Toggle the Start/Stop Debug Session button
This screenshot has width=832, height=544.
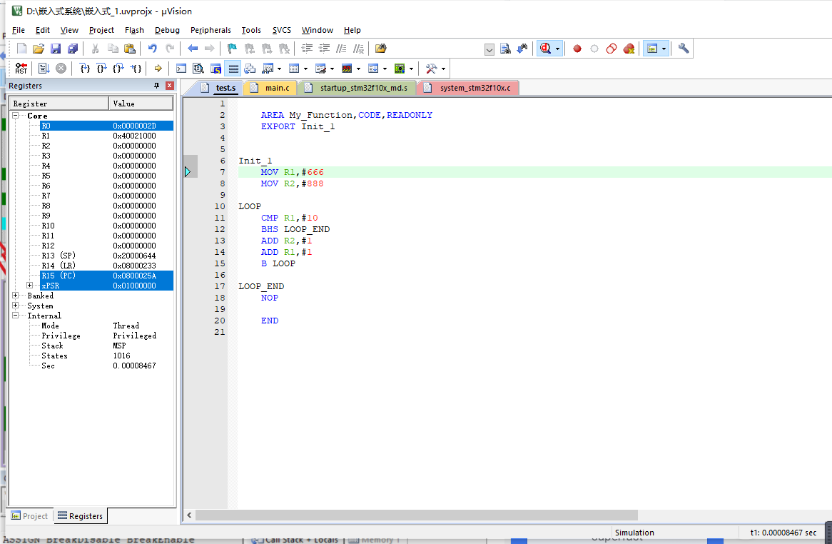547,49
